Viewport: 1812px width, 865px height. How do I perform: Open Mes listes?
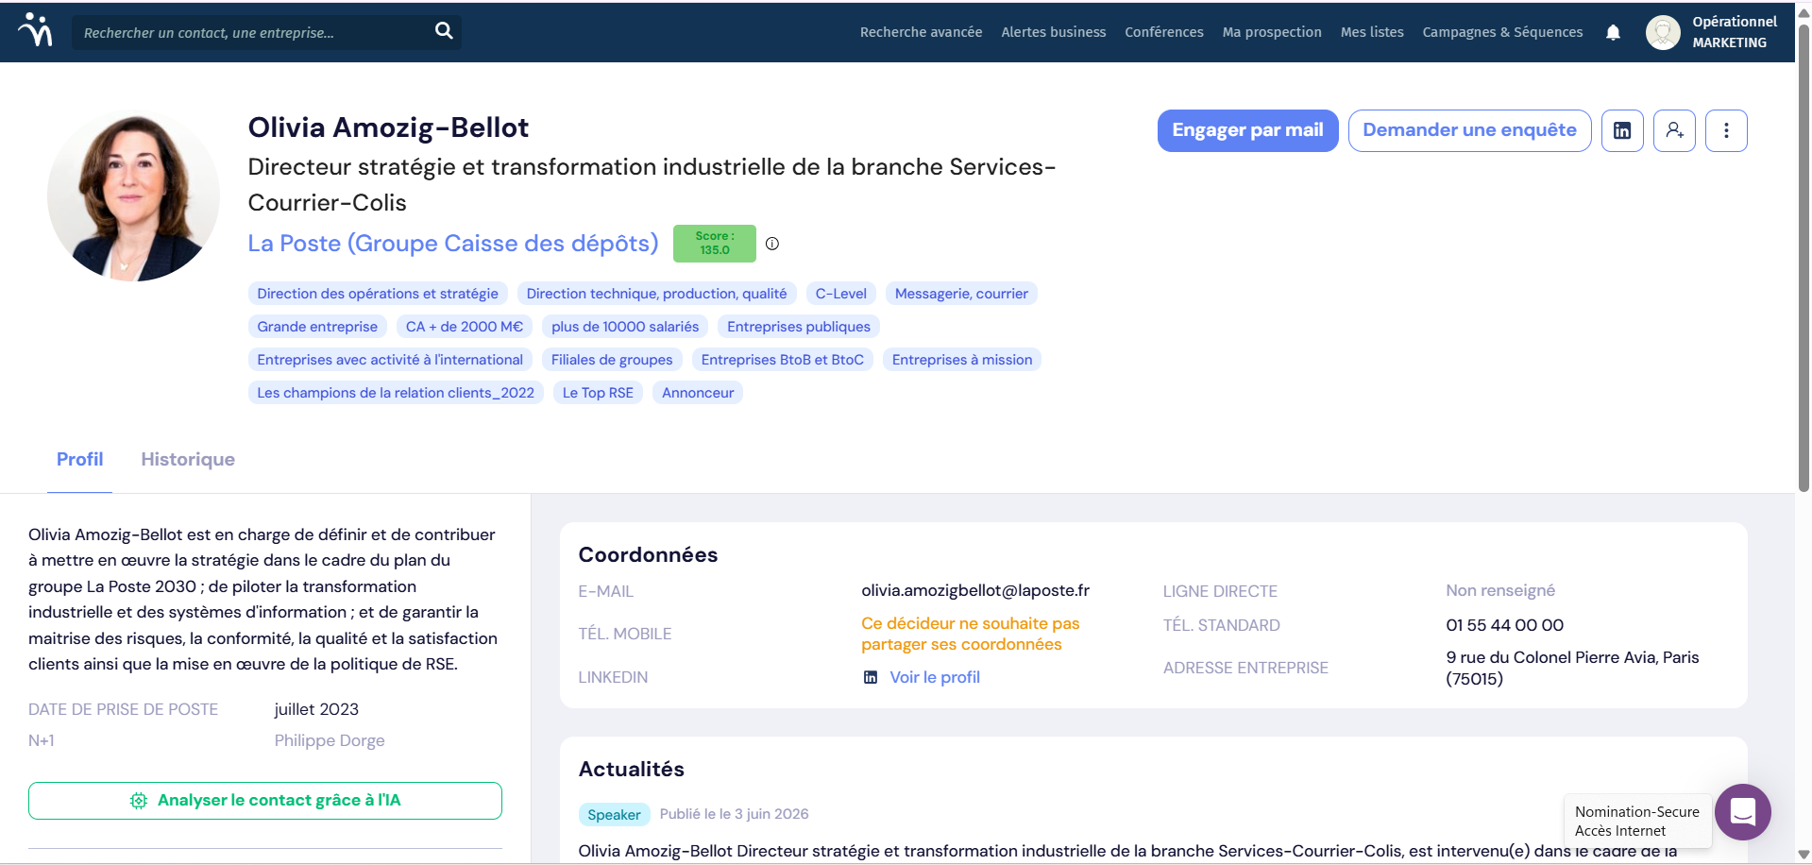coord(1372,32)
